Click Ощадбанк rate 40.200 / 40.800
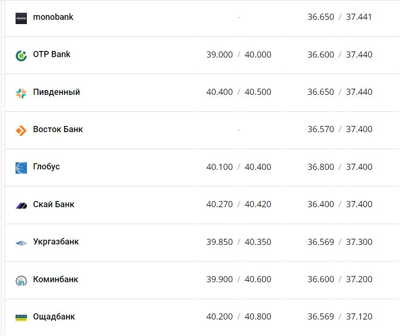This screenshot has width=400, height=336. [239, 317]
